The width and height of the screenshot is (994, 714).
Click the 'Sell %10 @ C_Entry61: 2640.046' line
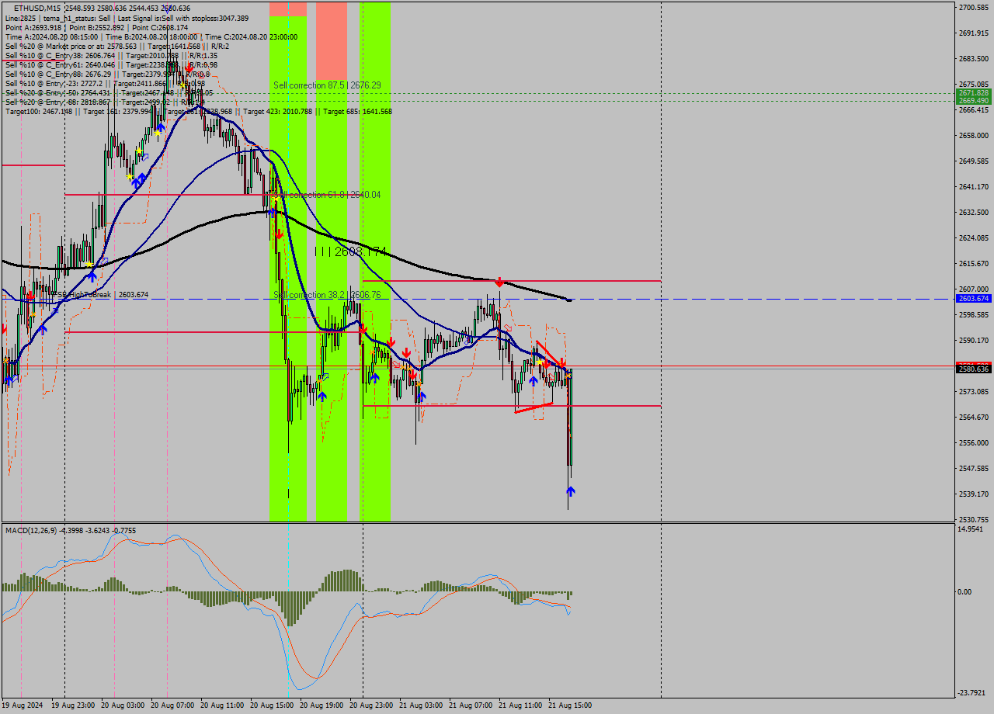click(x=111, y=64)
